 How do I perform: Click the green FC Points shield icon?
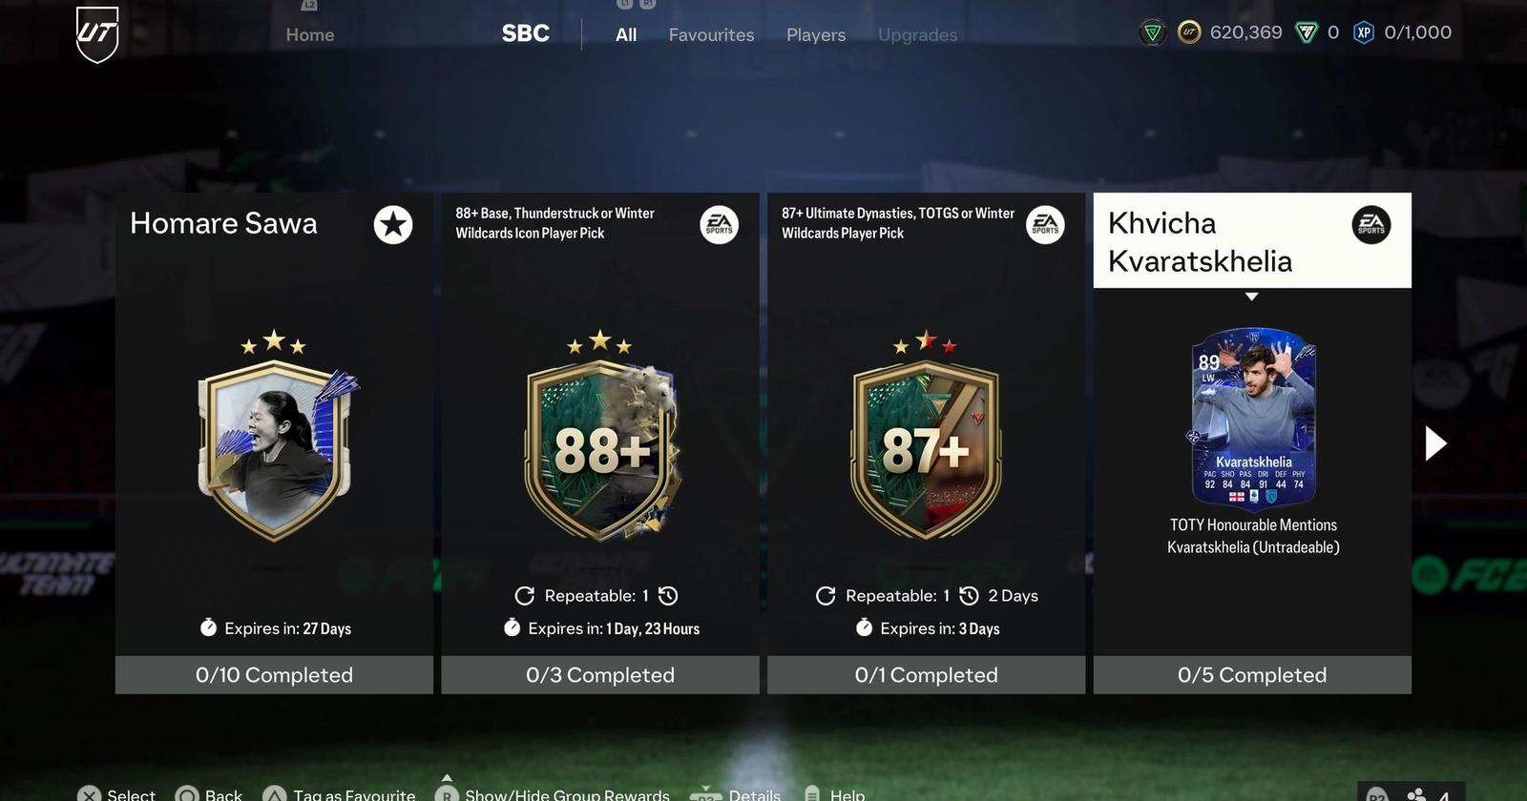pyautogui.click(x=1306, y=32)
